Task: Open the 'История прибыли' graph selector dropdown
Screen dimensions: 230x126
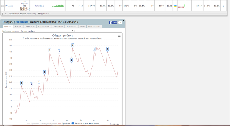Action: click(x=47, y=31)
